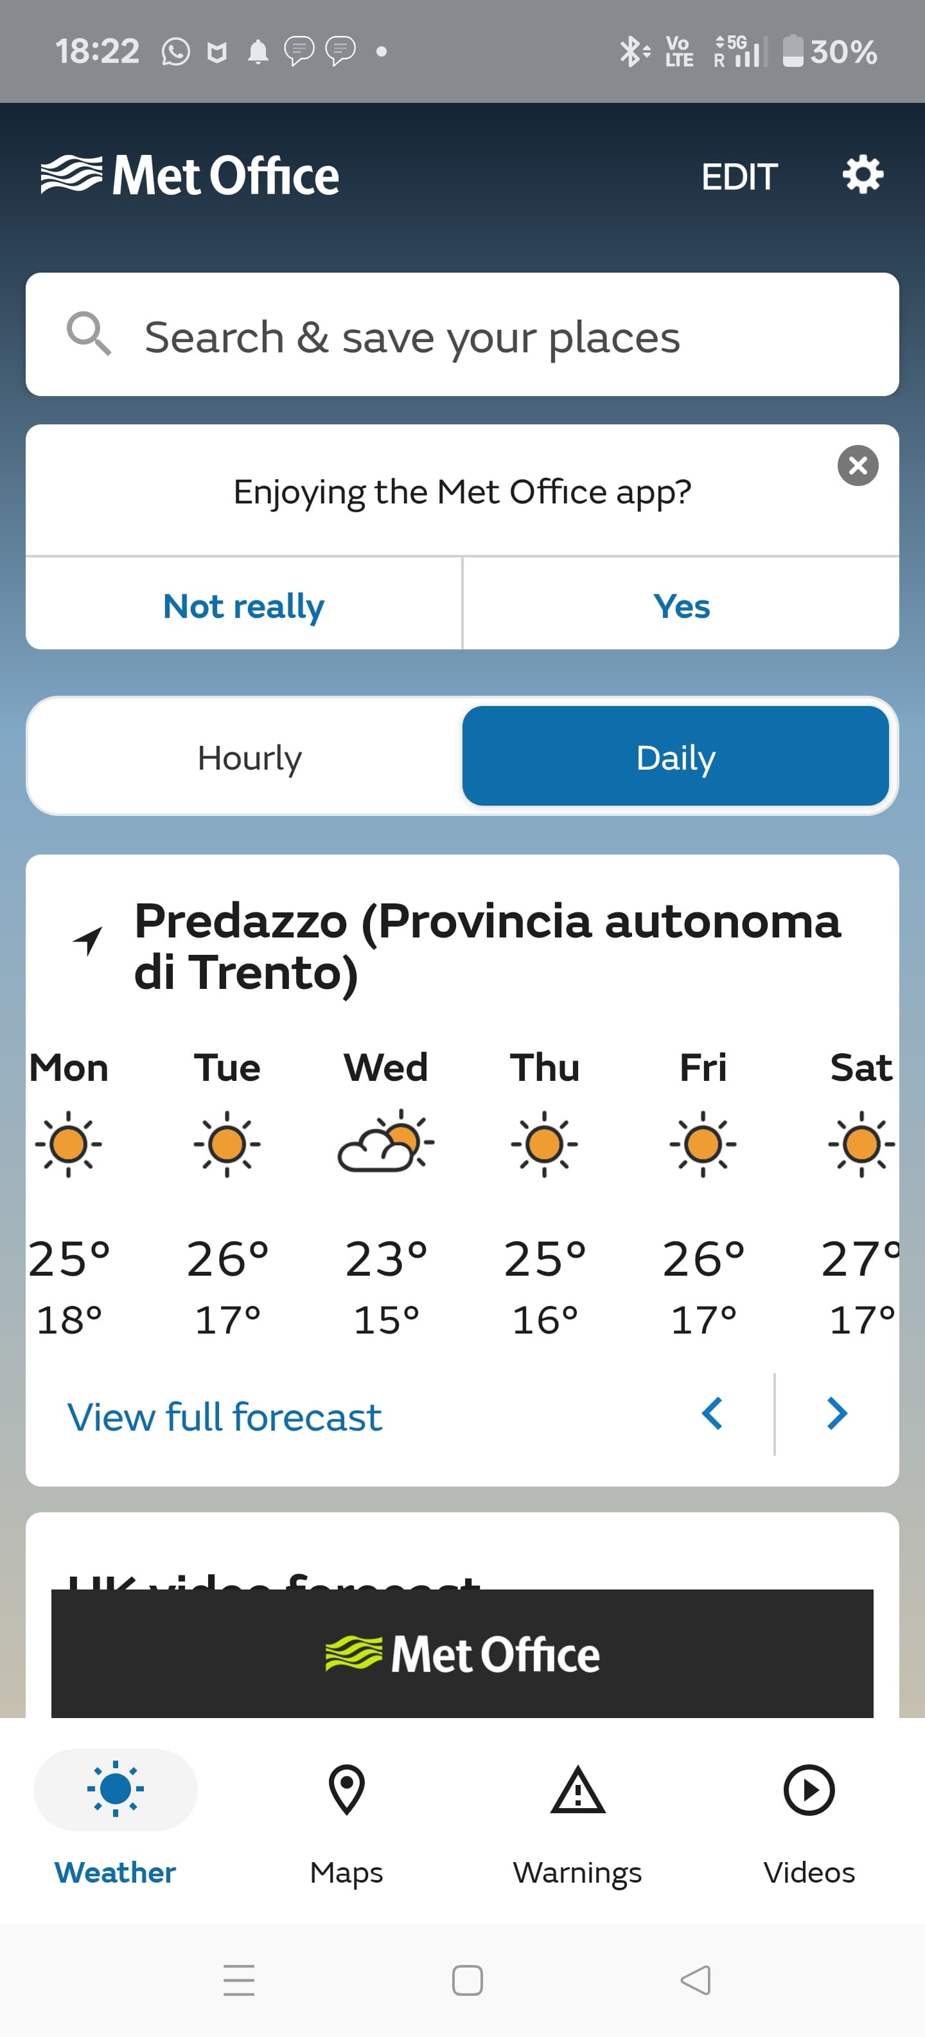Screen dimensions: 925x2037
Task: Open View full forecast link
Action: click(x=224, y=1417)
